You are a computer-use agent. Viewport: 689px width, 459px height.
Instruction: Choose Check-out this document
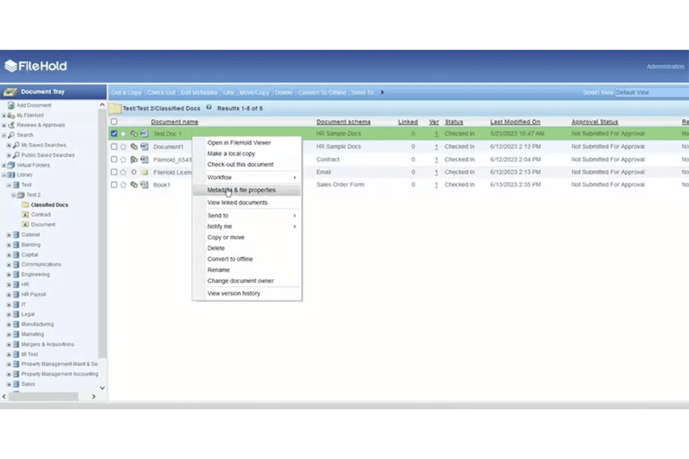pos(247,165)
